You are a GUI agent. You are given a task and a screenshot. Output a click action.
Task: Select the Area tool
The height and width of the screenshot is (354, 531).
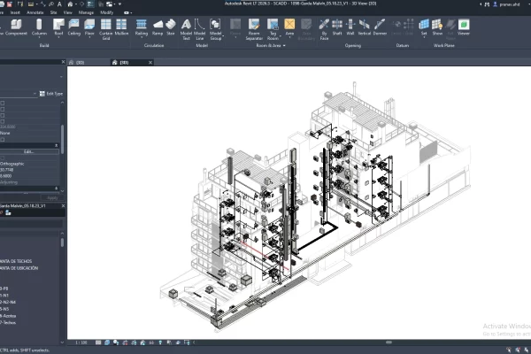pyautogui.click(x=289, y=27)
